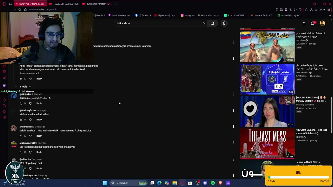This screenshot has width=333, height=187.
Task: Open File Explorer from the taskbar
Action: 175,183
